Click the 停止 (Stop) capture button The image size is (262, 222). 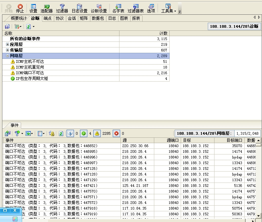20,8
